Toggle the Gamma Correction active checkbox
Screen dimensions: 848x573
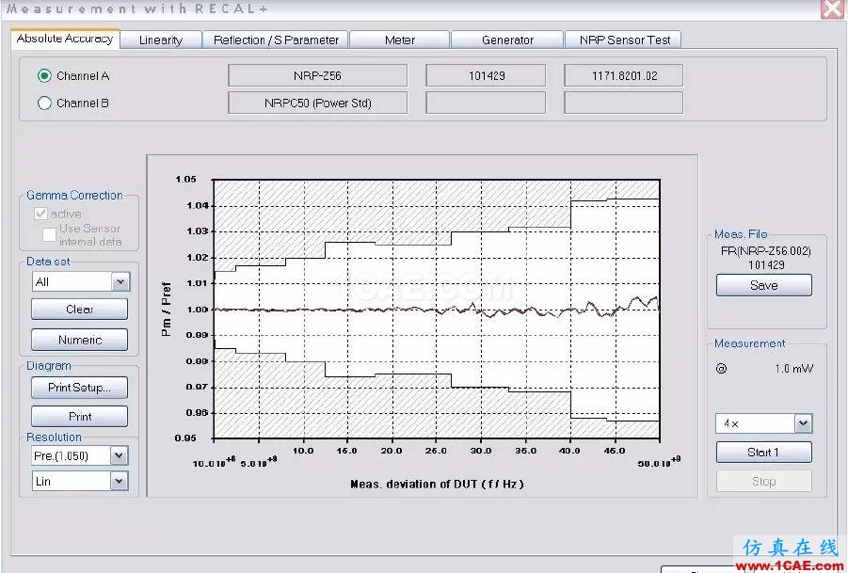[x=40, y=214]
